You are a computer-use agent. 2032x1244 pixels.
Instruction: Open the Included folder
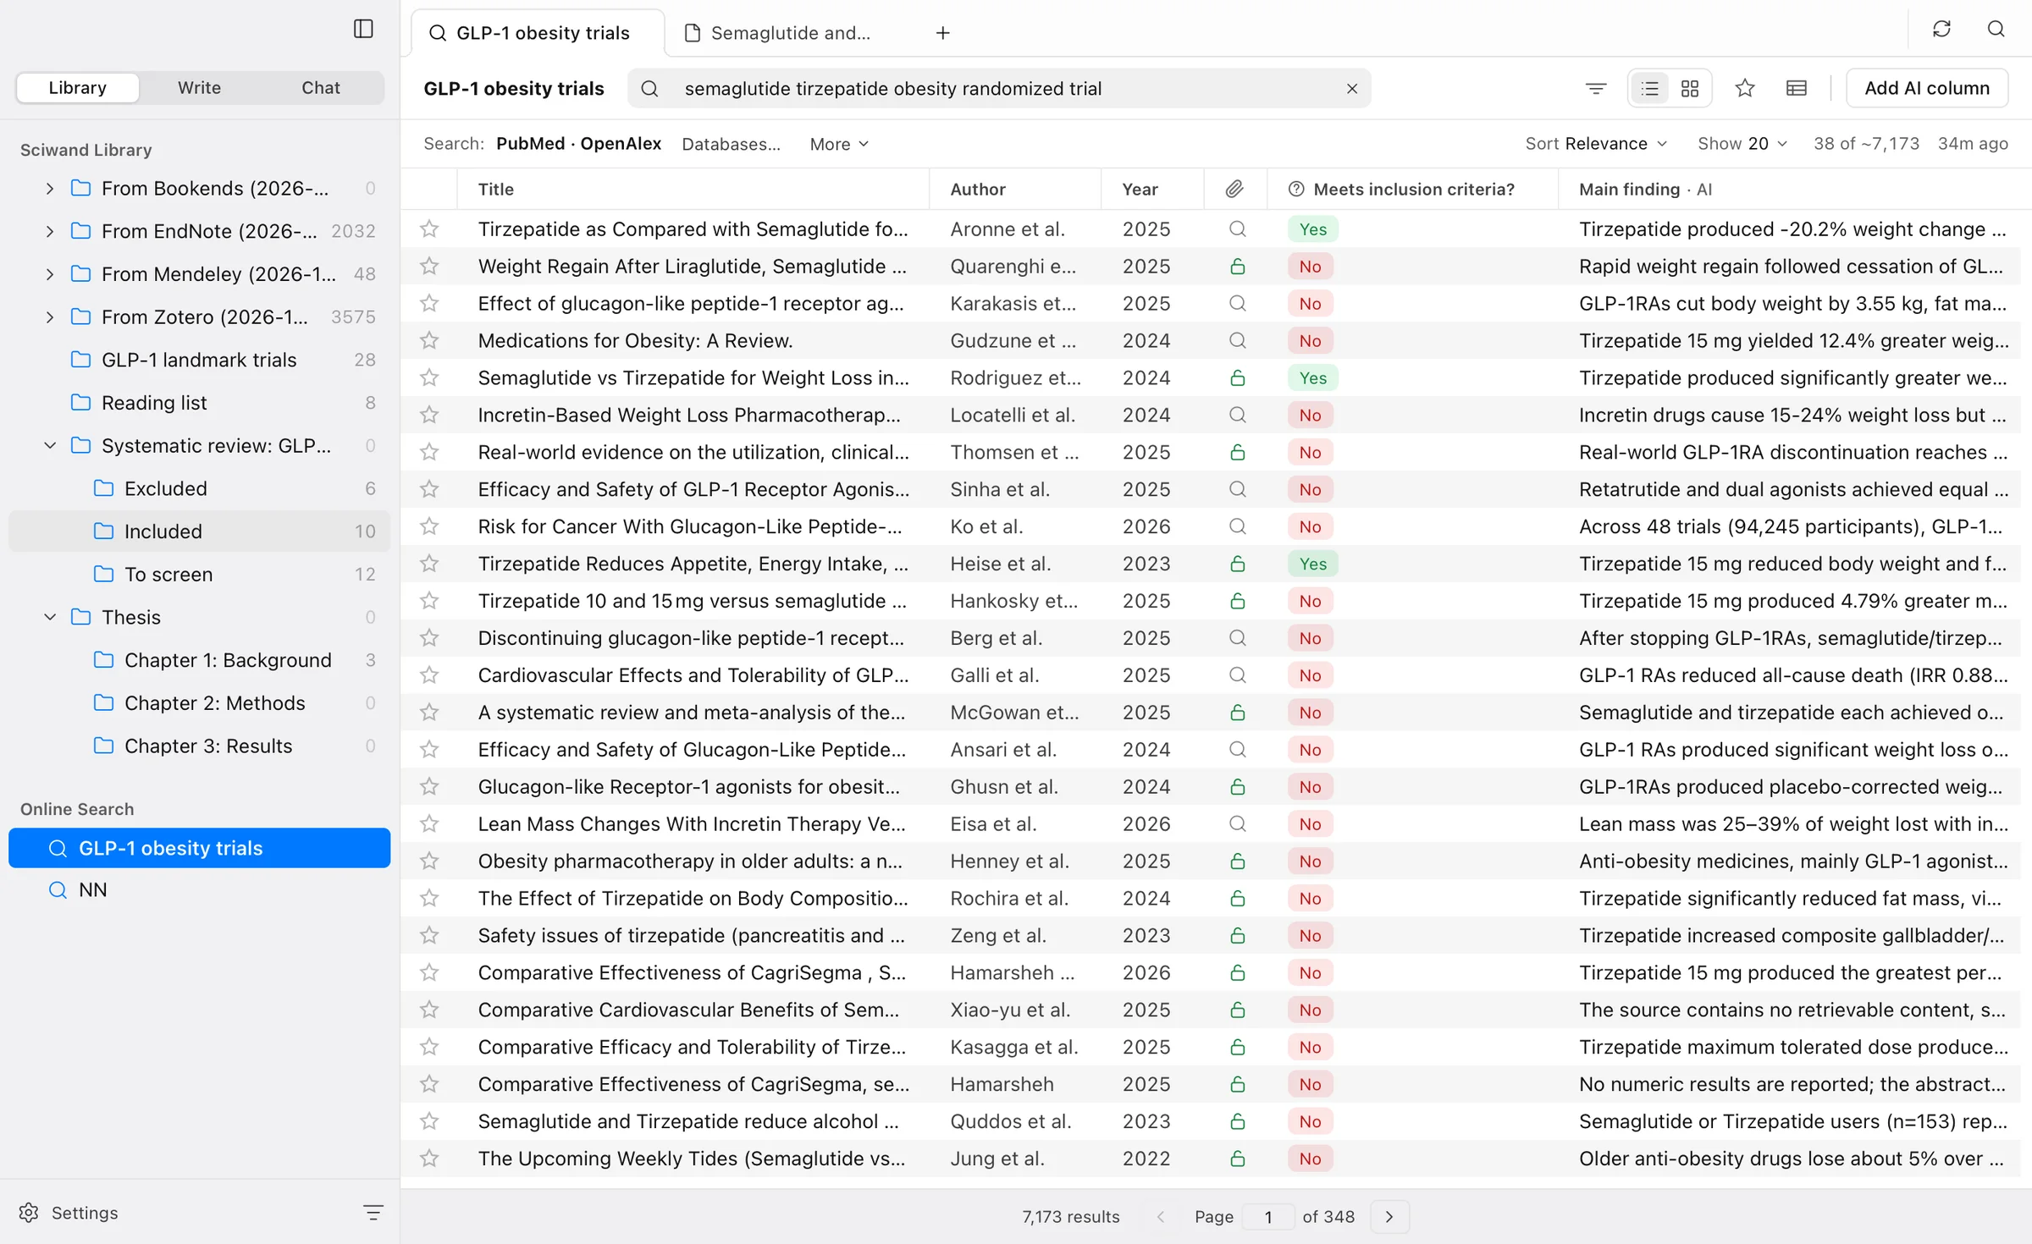point(199,531)
